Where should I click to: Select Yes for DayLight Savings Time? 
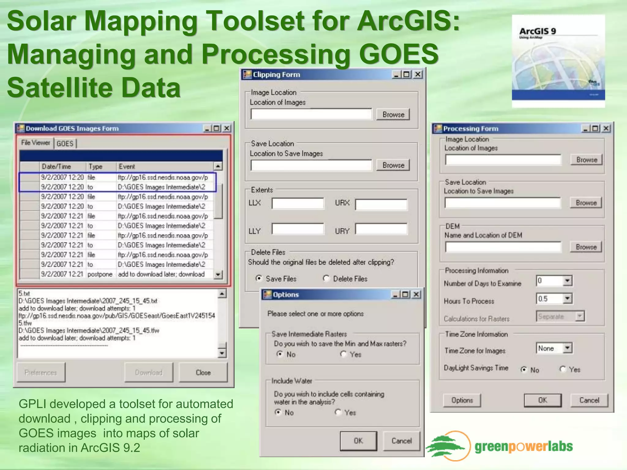click(x=563, y=369)
